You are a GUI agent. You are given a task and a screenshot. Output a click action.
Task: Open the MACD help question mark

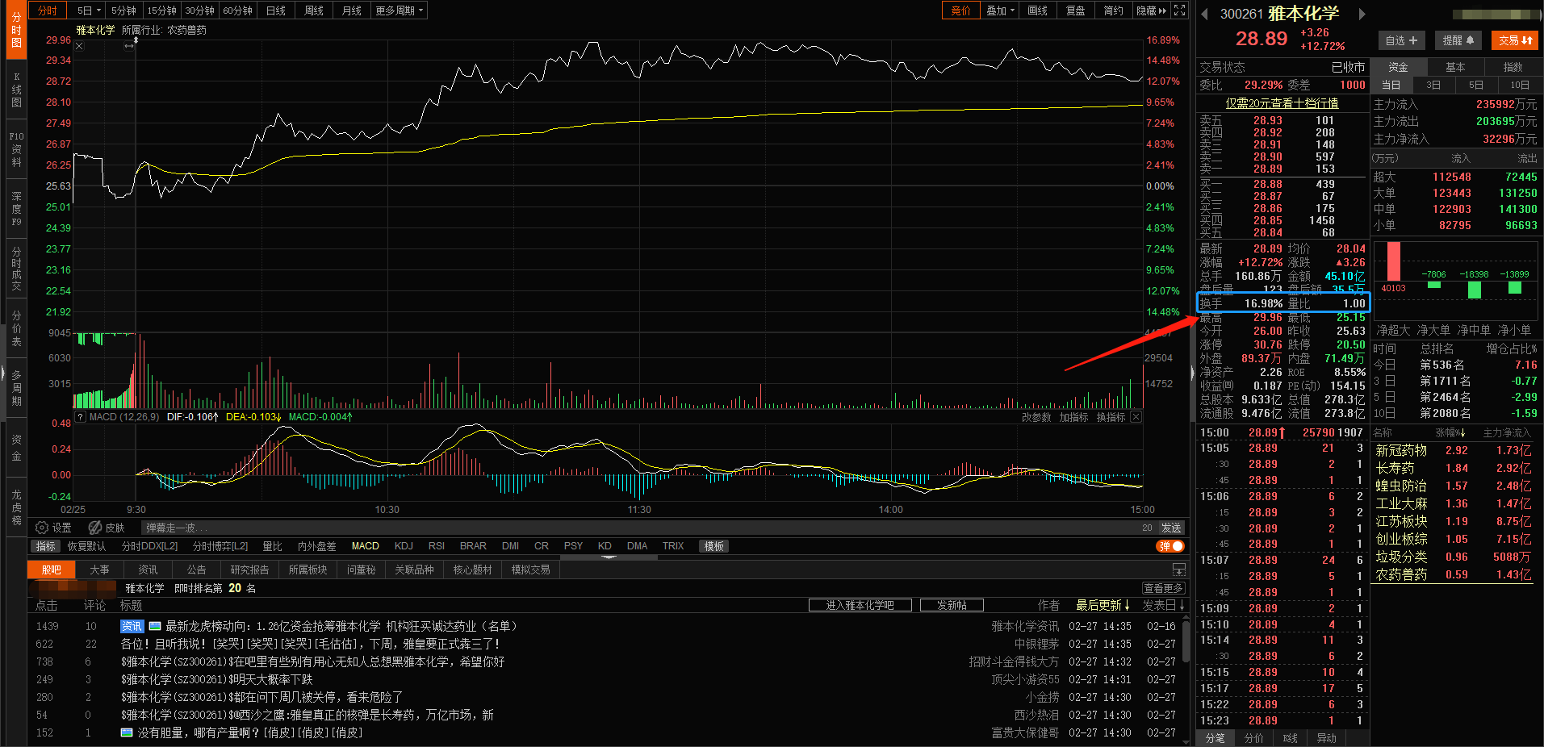pos(80,417)
